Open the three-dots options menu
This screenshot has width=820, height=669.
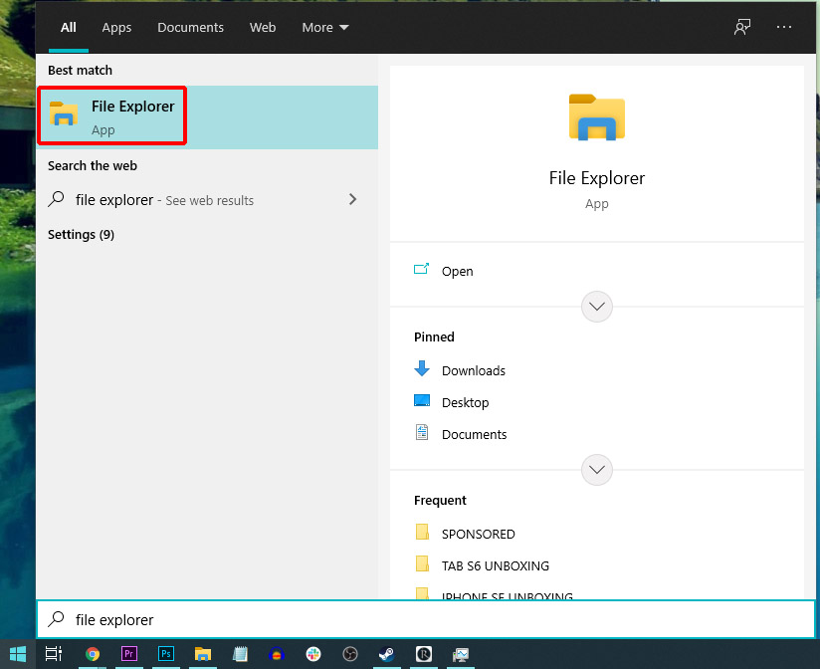pos(784,27)
